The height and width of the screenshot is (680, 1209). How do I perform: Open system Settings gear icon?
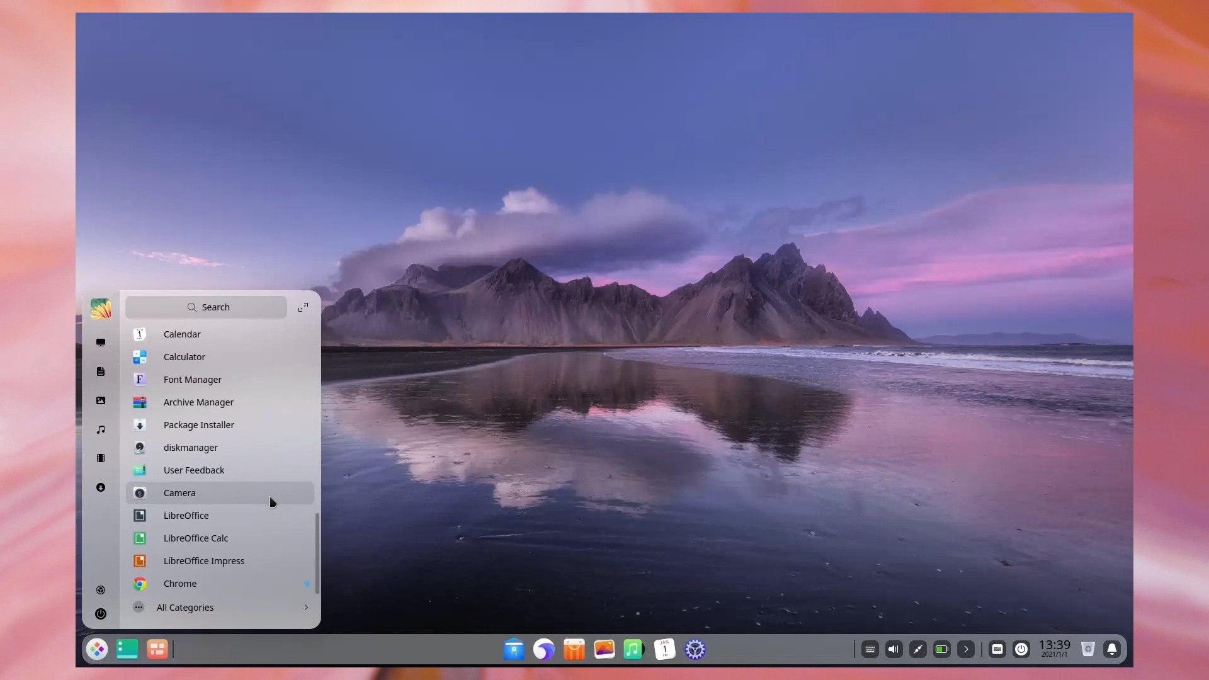695,649
